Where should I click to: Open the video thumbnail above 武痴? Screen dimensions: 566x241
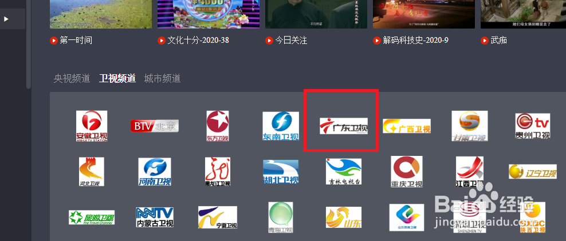pos(524,14)
